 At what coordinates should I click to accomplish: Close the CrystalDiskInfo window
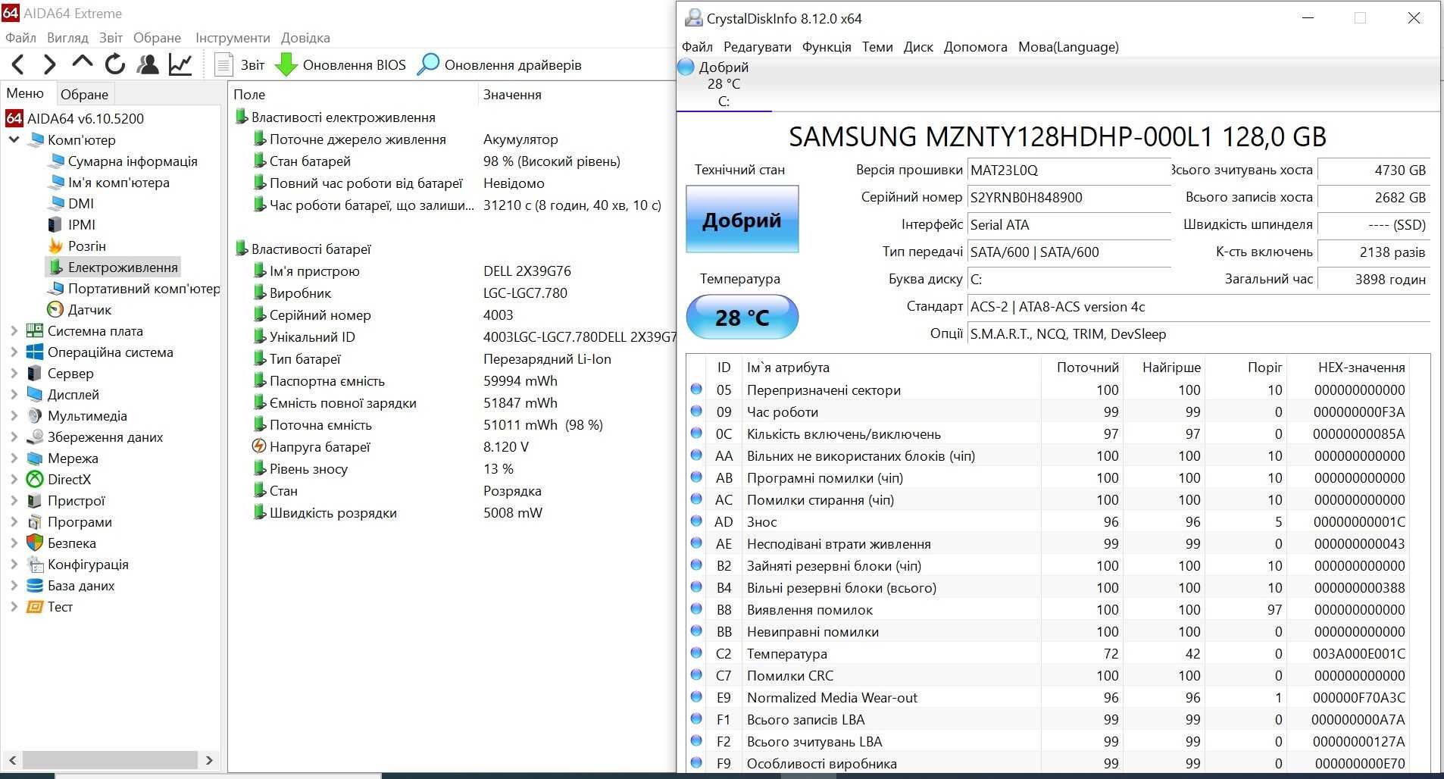click(x=1414, y=18)
